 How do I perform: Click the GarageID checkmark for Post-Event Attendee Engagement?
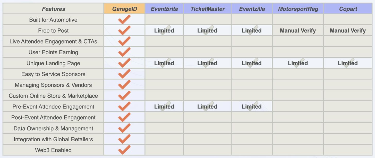point(124,118)
